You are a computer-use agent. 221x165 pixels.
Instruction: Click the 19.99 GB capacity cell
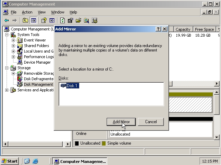pyautogui.click(x=183, y=35)
